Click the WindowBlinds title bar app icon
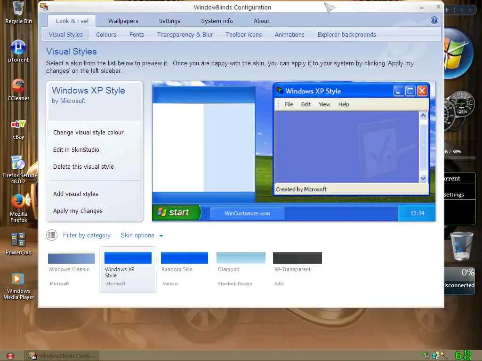The height and width of the screenshot is (361, 482). pyautogui.click(x=44, y=7)
